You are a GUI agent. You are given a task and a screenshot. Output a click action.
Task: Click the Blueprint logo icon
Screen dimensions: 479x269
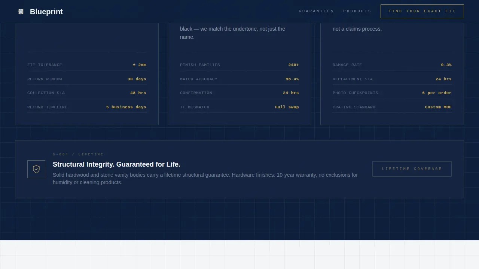21,12
